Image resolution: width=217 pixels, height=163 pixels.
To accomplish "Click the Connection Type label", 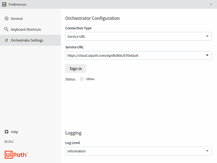I will [x=78, y=28].
